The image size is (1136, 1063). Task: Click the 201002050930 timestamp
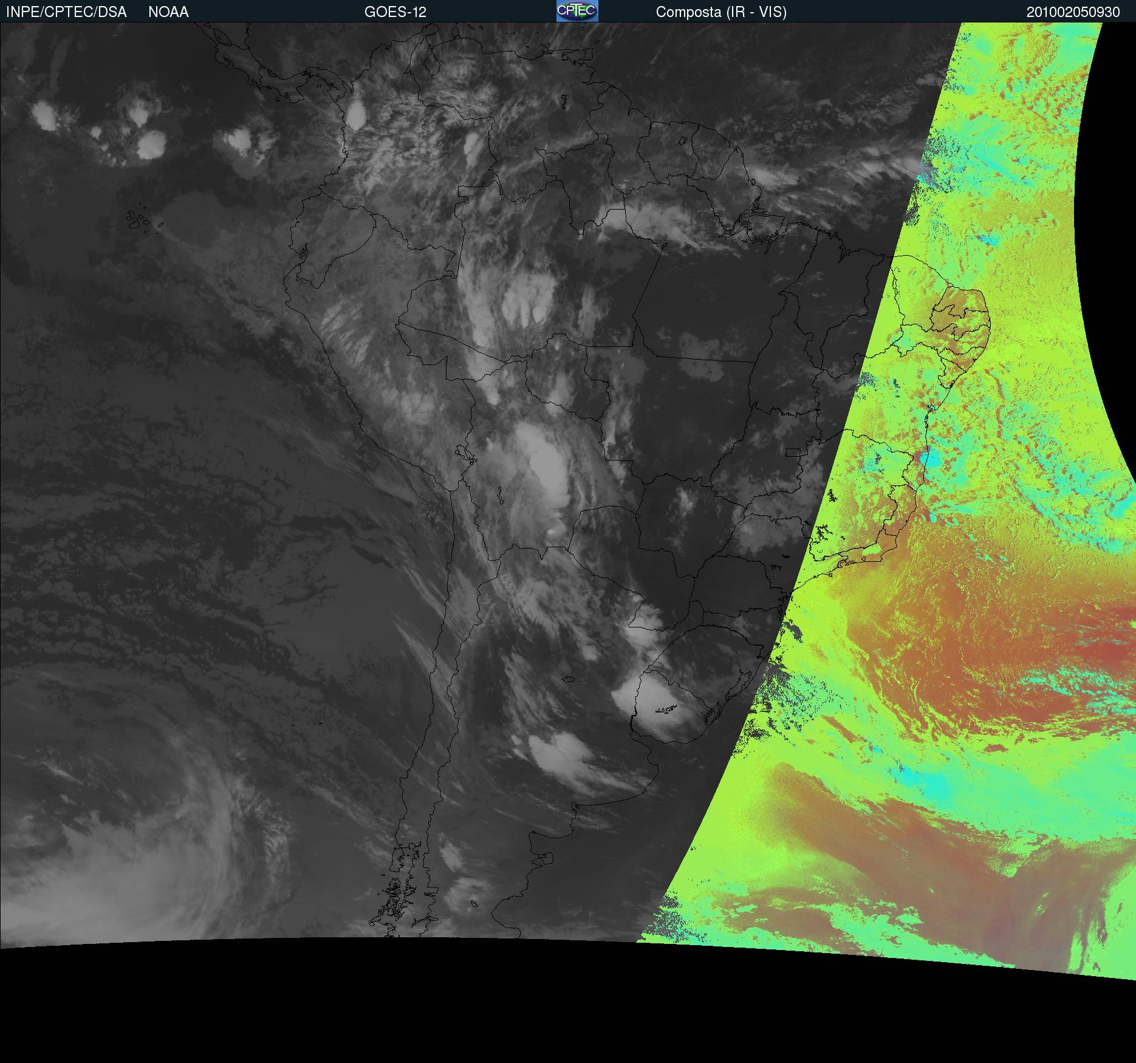[x=1073, y=12]
